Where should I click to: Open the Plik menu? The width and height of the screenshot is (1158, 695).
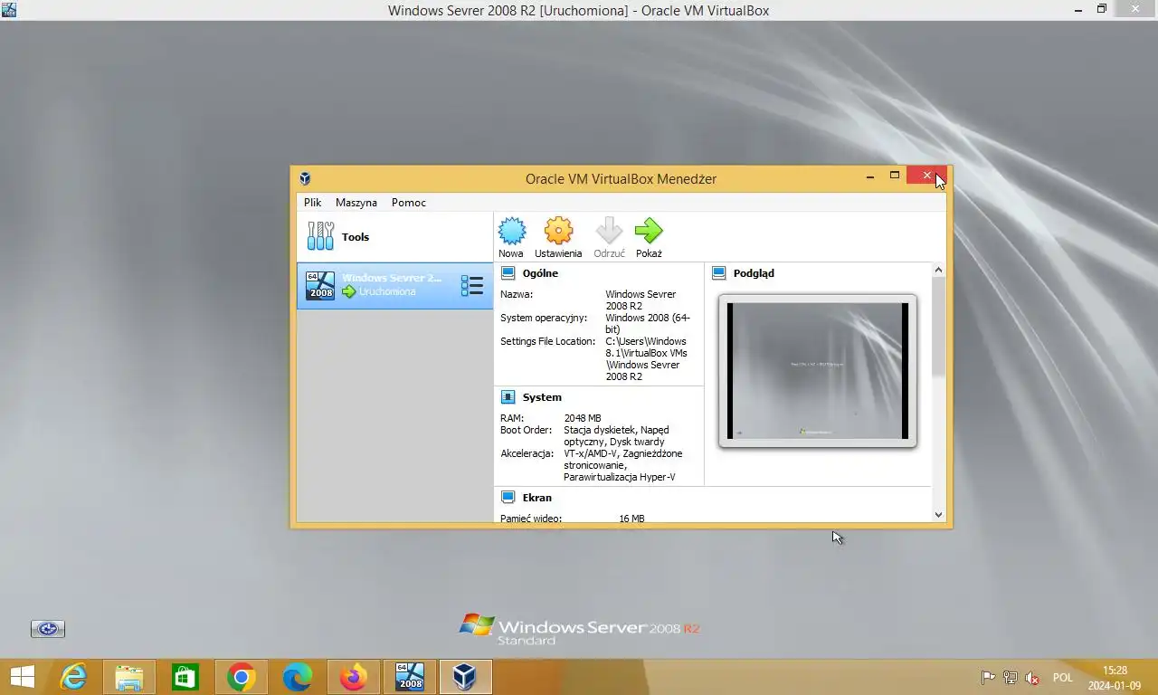(312, 203)
